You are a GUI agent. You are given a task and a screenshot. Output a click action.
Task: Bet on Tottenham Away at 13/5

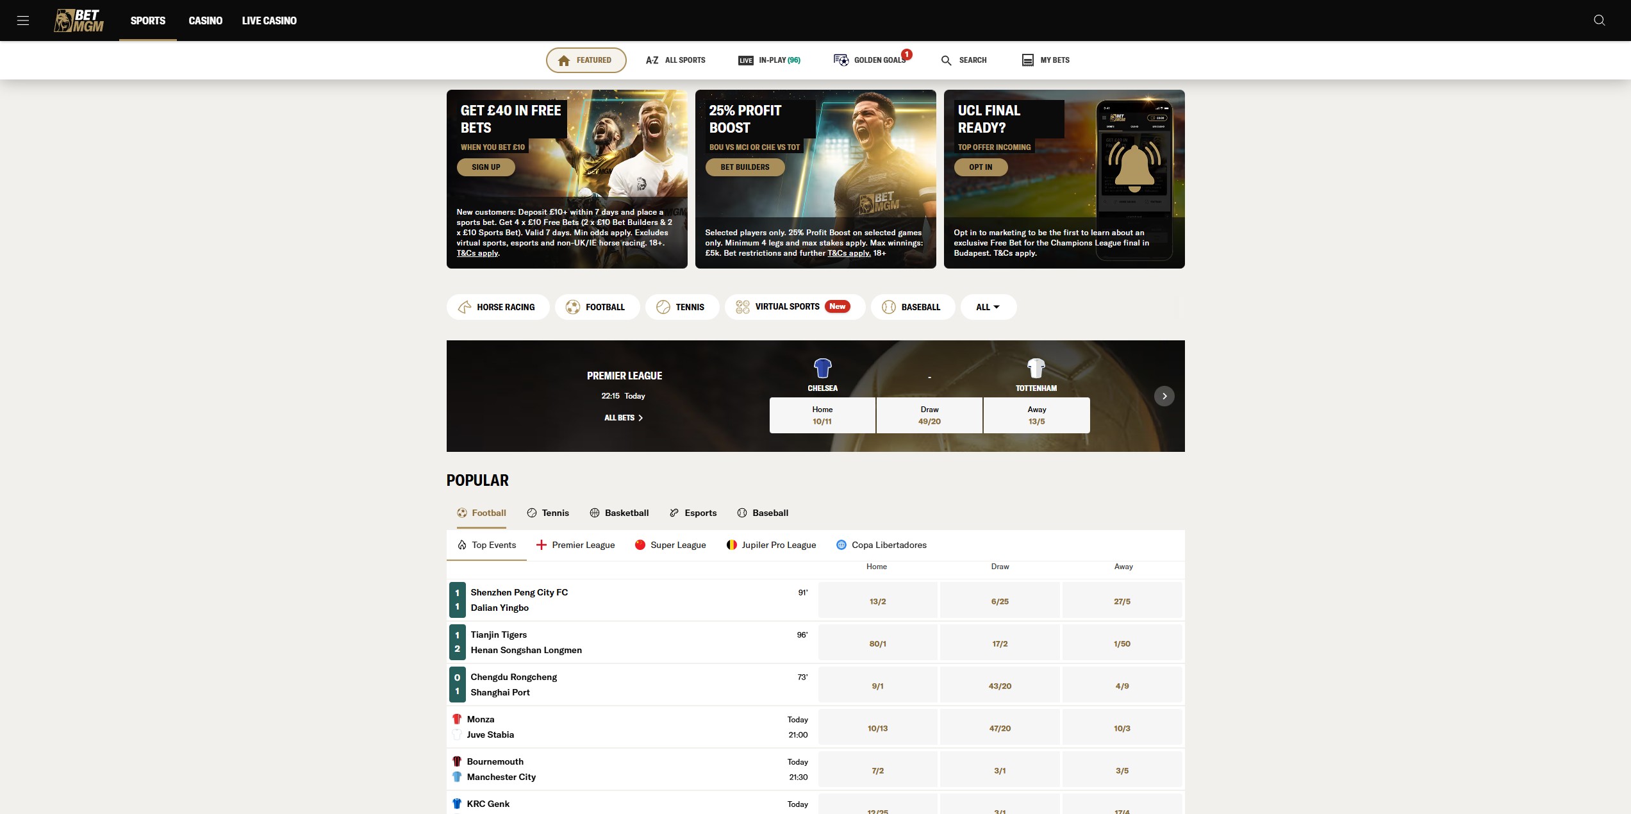tap(1036, 415)
